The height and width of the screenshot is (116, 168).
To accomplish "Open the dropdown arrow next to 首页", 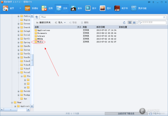I will (x=20, y=8).
